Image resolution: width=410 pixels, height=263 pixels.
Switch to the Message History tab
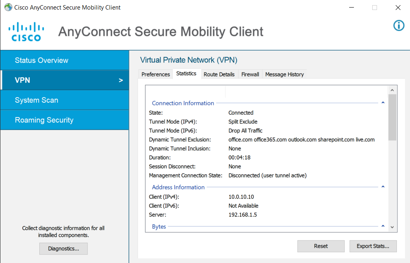pyautogui.click(x=284, y=74)
